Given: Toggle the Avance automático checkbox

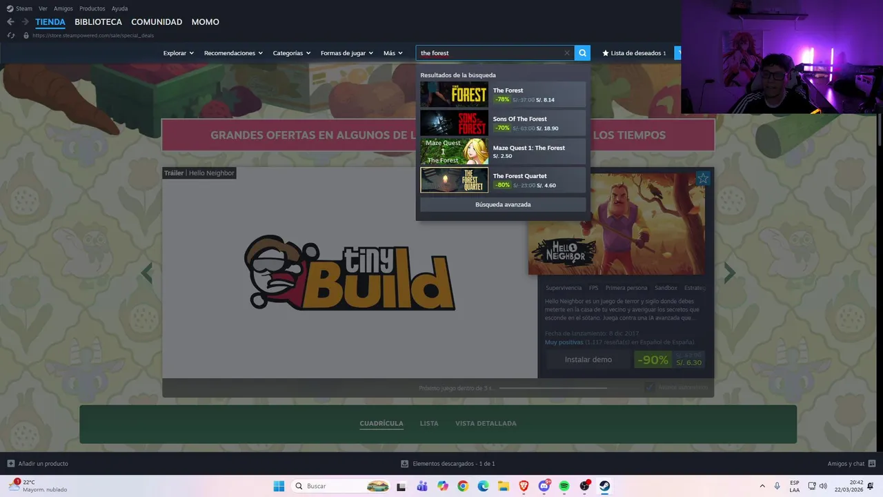Looking at the screenshot, I should tap(650, 387).
